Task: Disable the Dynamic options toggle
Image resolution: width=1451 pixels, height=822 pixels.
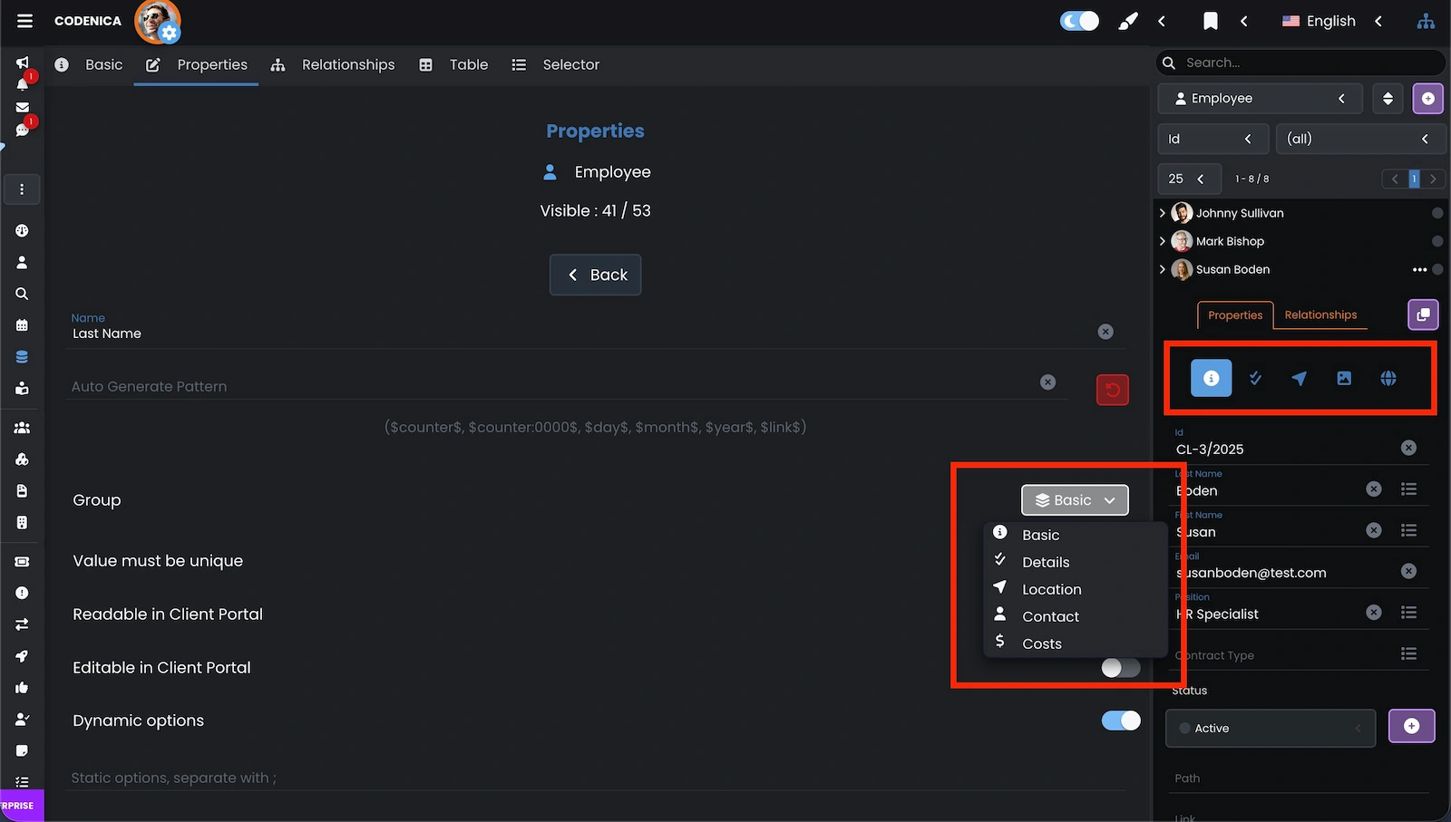Action: pyautogui.click(x=1120, y=720)
